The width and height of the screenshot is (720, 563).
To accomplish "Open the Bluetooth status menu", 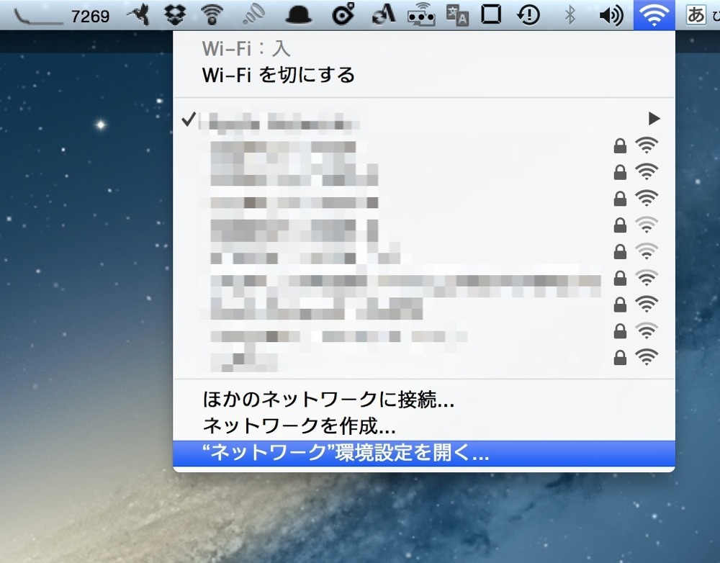I will (x=570, y=15).
